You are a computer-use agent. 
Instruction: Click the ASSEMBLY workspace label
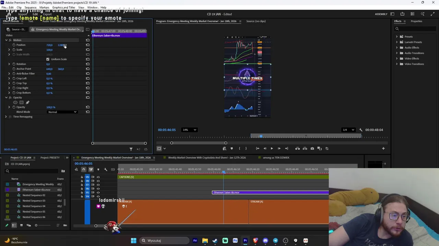[381, 14]
